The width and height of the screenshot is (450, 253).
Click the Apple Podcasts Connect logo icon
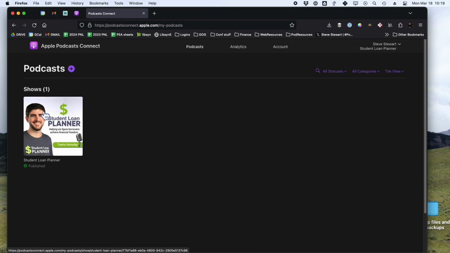tap(34, 46)
